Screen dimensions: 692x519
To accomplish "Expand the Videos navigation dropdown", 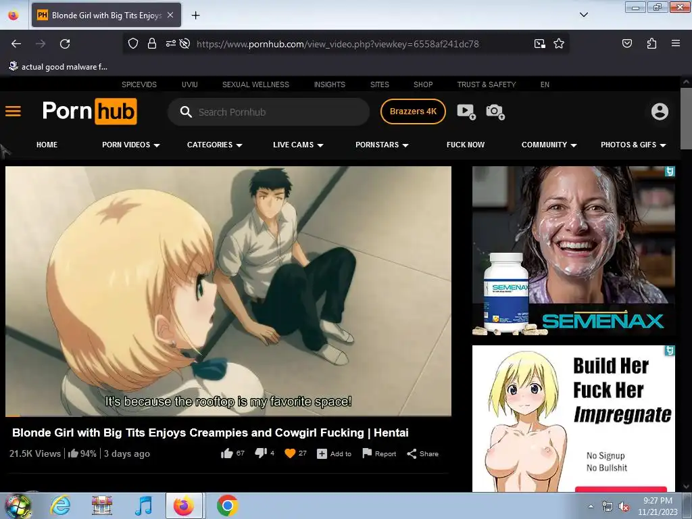I will point(130,145).
